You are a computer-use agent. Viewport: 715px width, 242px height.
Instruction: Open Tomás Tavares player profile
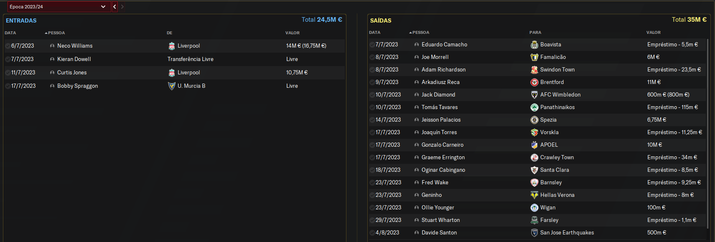tap(440, 107)
